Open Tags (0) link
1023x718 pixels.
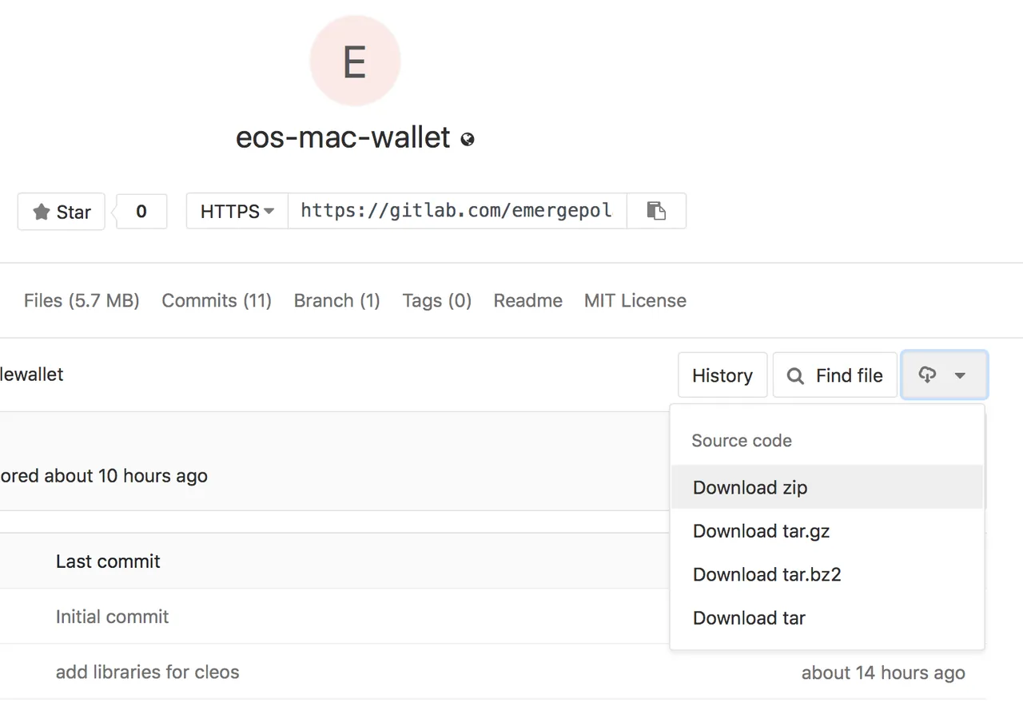pyautogui.click(x=436, y=300)
